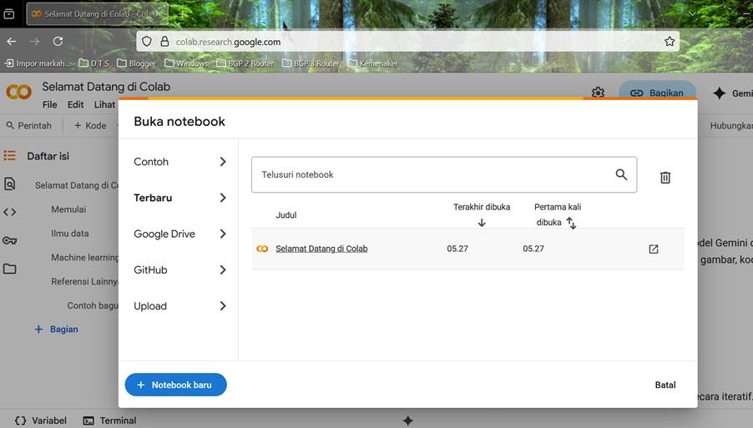Image resolution: width=753 pixels, height=428 pixels.
Task: Open Selamat Datang di Colab notebook link
Action: [321, 249]
